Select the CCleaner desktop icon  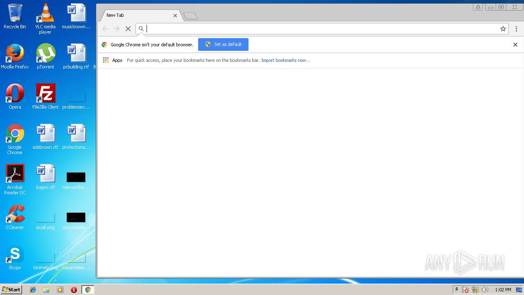15,217
